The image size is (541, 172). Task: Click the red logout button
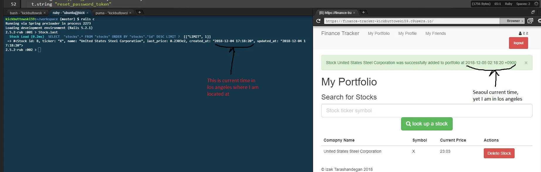[x=518, y=43]
